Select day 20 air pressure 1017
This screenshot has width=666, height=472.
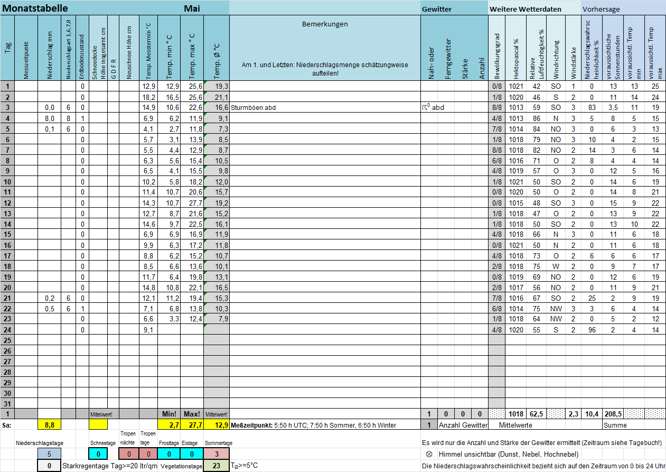click(x=515, y=287)
